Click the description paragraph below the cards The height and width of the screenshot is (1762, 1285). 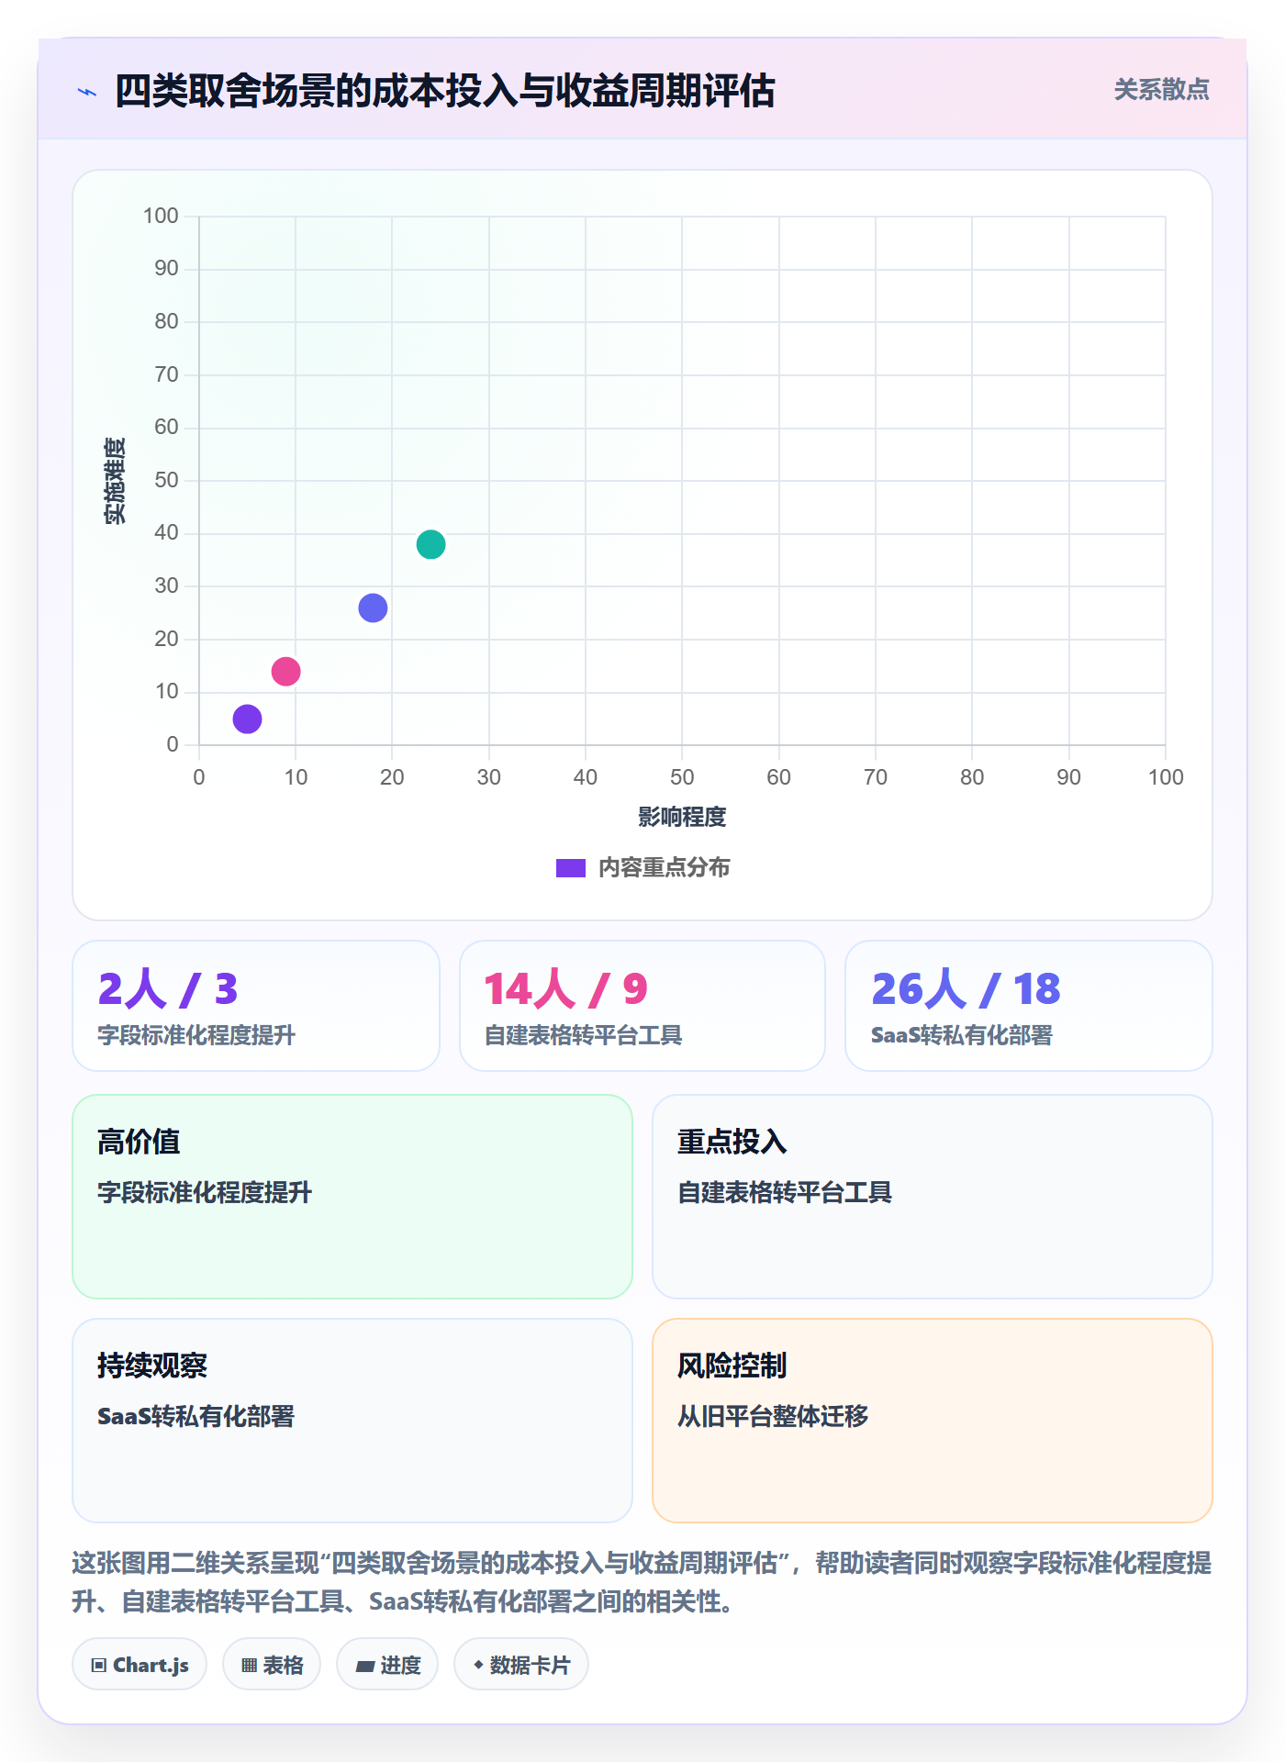(642, 1582)
